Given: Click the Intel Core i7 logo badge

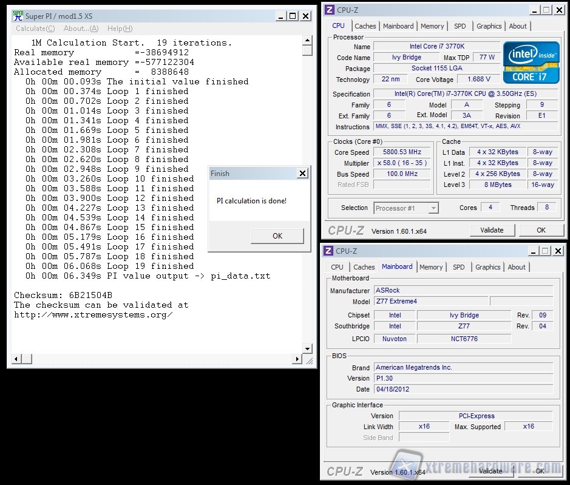Looking at the screenshot, I should (533, 62).
